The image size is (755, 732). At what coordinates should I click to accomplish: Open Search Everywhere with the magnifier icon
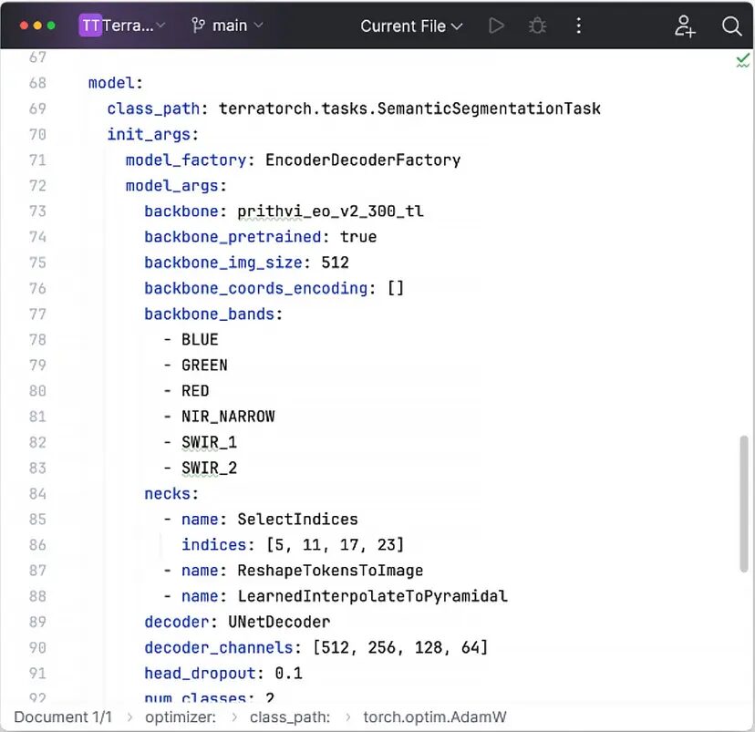731,26
